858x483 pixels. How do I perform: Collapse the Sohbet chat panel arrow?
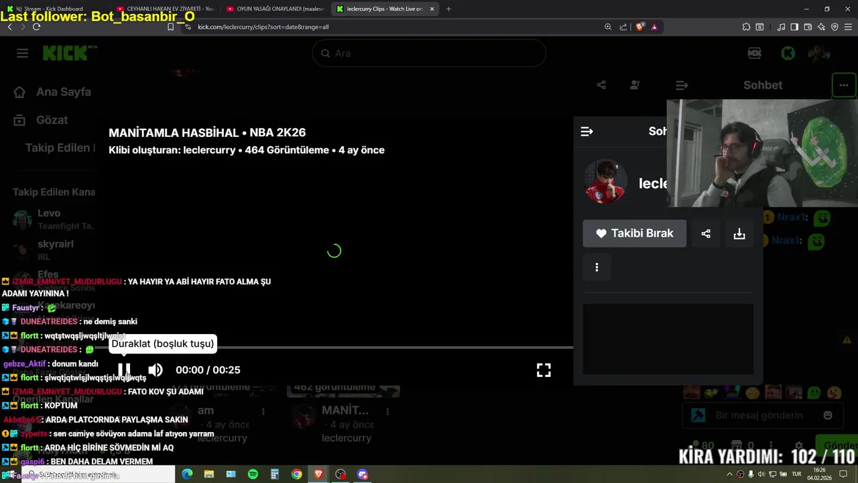[682, 85]
